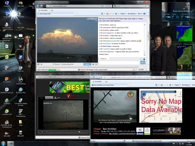Refresh the stormscapelive.com page

[108, 6]
